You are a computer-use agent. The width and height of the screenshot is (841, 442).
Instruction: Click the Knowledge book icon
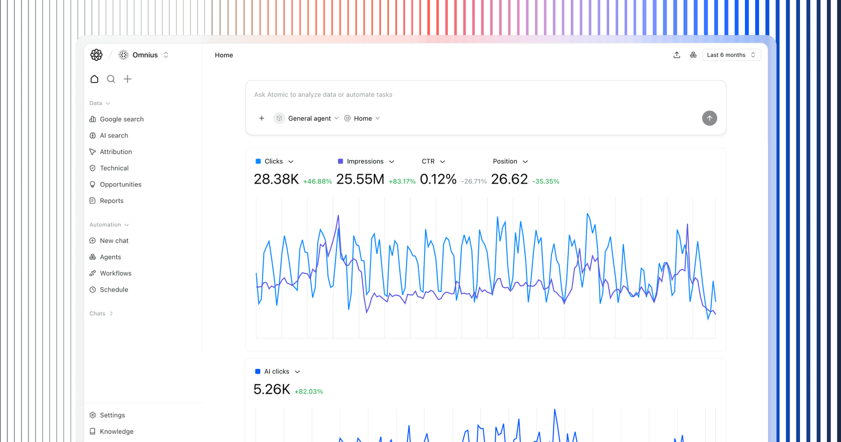click(x=93, y=431)
